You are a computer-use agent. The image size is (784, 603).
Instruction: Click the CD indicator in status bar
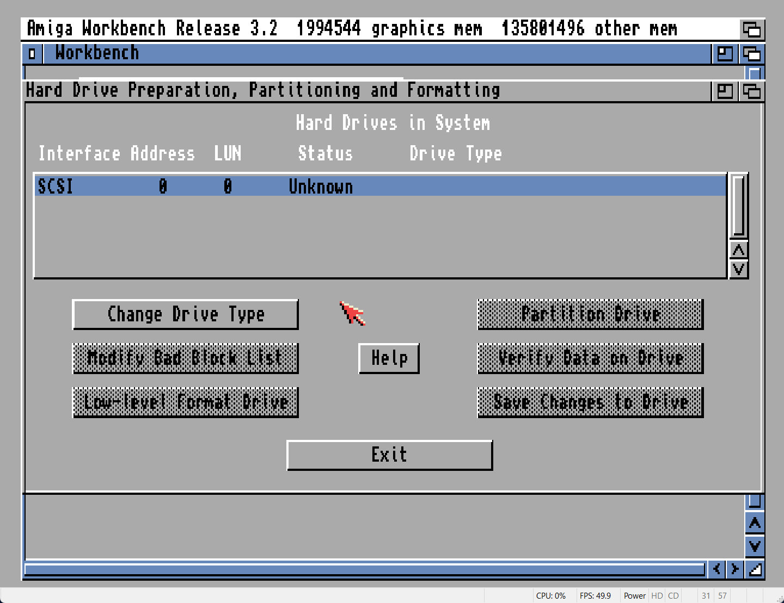[673, 596]
